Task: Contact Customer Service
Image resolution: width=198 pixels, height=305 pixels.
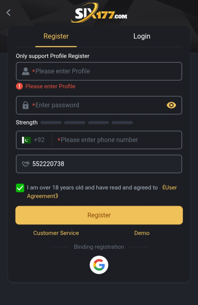Action: click(x=56, y=233)
